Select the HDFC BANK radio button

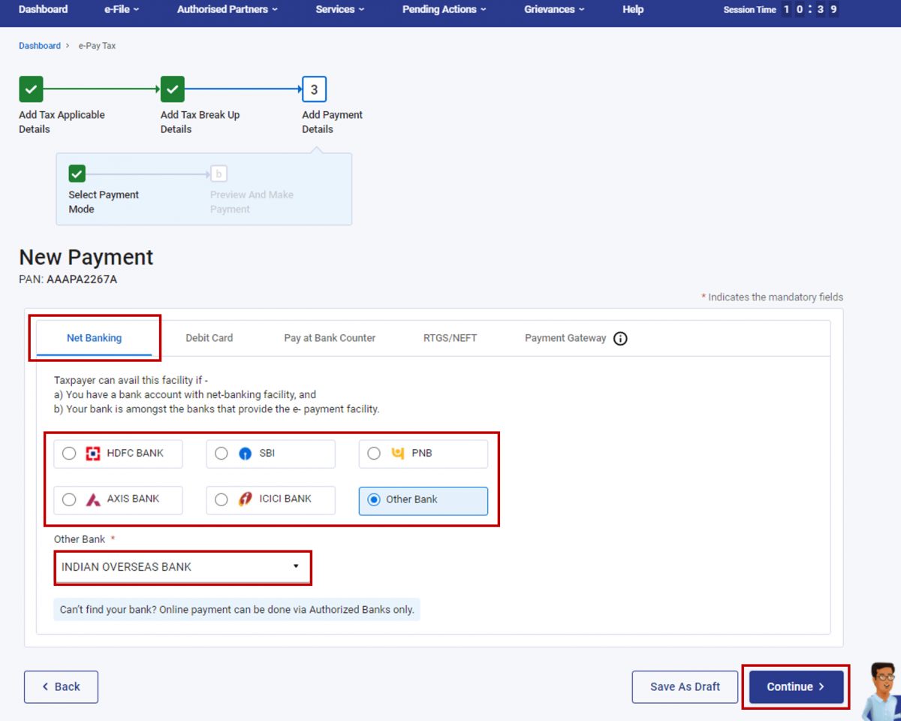coord(69,453)
